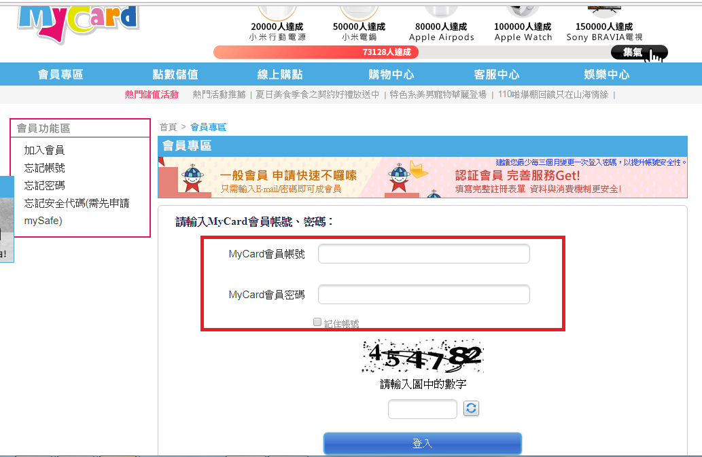Select 加入會員 in the sidebar

(44, 150)
